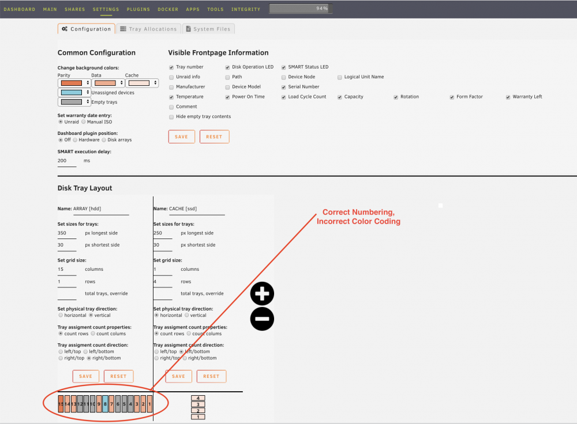Click the file icon on System Files tab
The width and height of the screenshot is (577, 424).
(189, 29)
